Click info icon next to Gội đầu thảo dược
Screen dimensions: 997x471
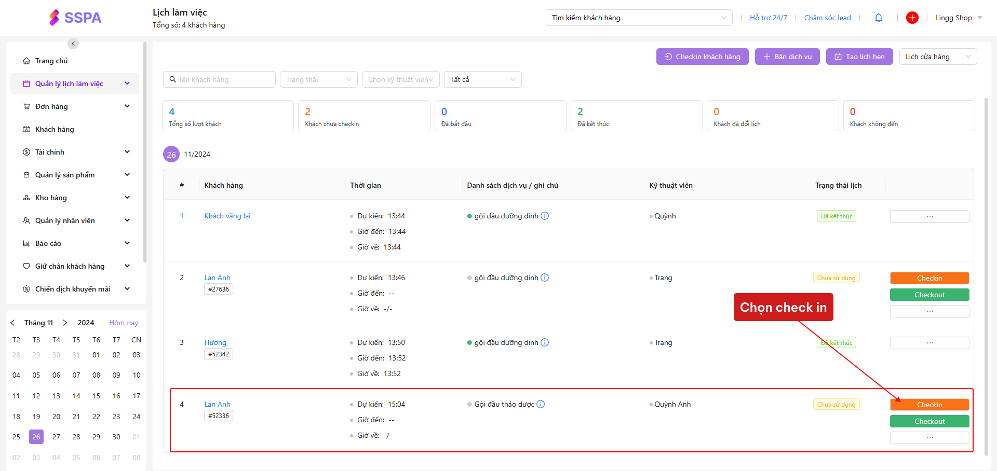click(541, 405)
